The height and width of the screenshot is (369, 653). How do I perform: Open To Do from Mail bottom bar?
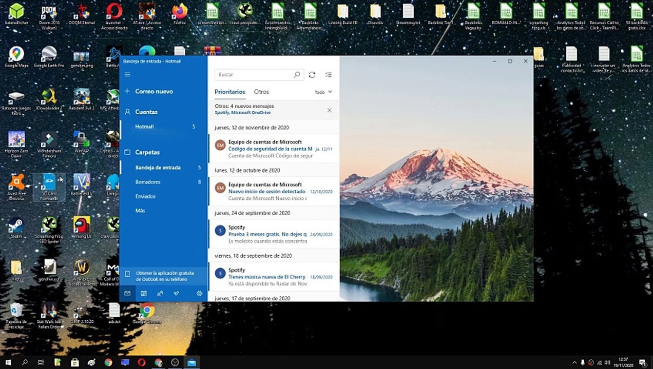177,293
